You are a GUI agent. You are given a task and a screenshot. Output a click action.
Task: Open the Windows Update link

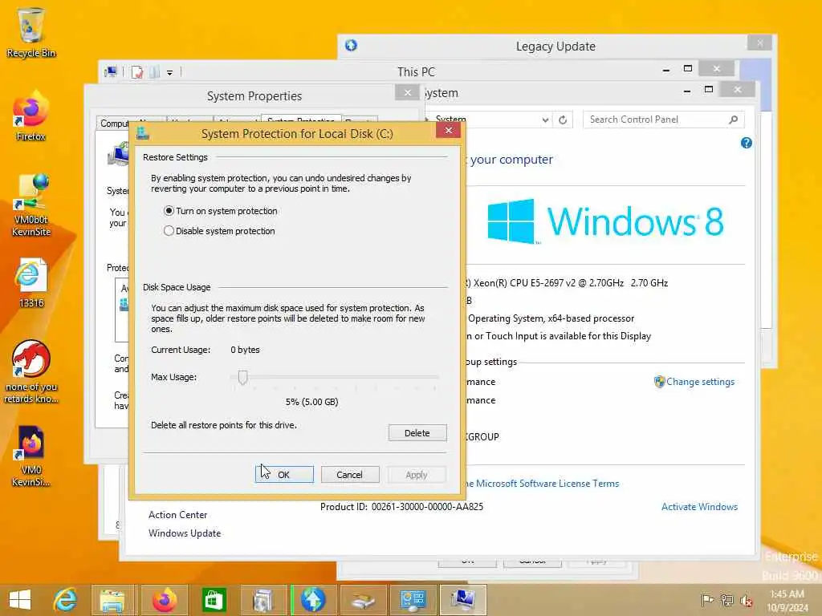click(185, 533)
